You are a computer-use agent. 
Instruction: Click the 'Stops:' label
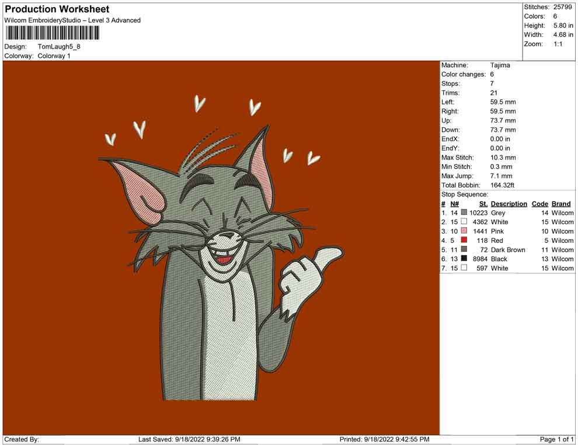pos(451,84)
